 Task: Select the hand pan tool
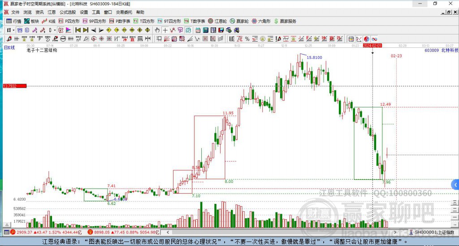[157, 30]
